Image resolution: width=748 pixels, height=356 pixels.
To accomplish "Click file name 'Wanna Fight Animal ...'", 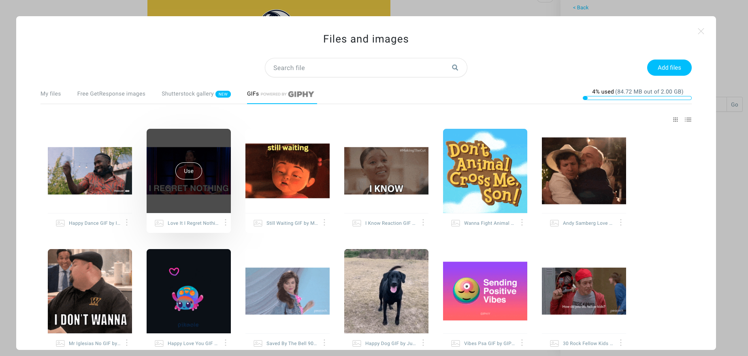I will click(x=489, y=223).
